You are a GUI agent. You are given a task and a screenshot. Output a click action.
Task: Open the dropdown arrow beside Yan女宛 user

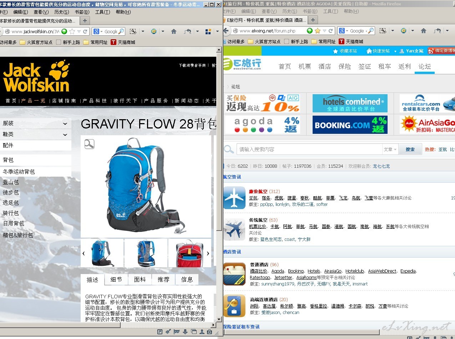click(395, 51)
